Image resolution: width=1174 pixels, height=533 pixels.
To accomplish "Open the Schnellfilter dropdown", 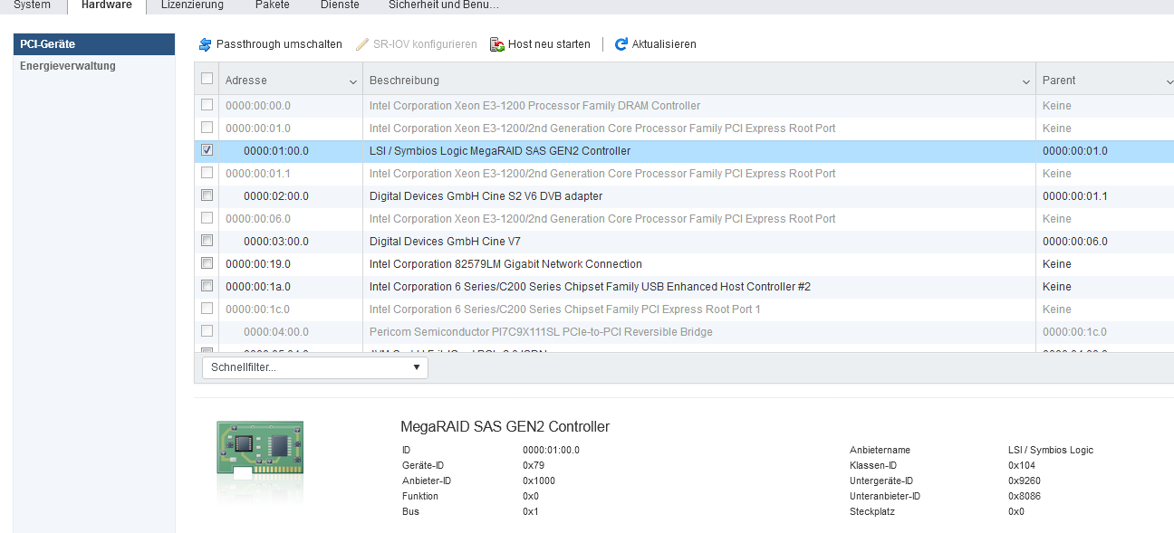I will tap(314, 367).
